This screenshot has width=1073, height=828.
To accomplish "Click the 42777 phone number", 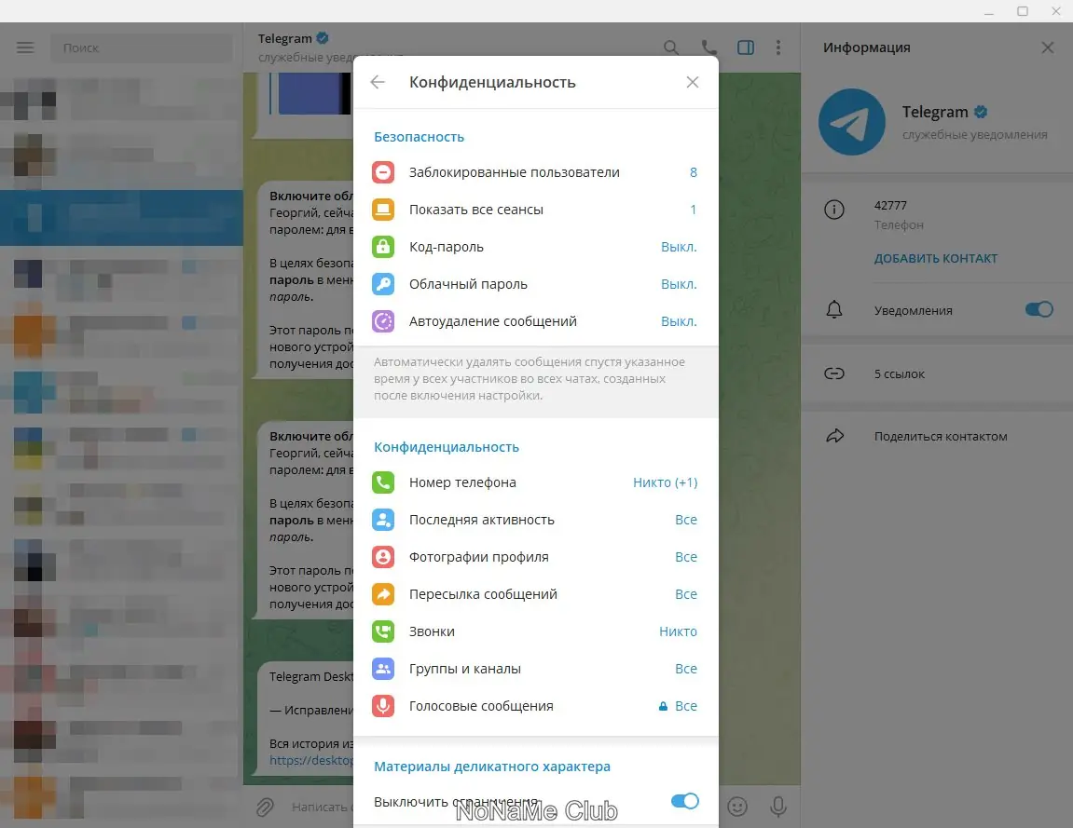I will point(890,205).
